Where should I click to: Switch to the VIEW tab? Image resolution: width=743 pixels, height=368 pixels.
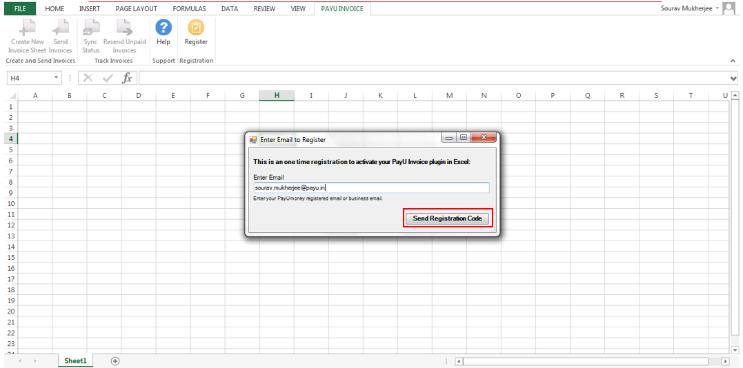click(298, 8)
